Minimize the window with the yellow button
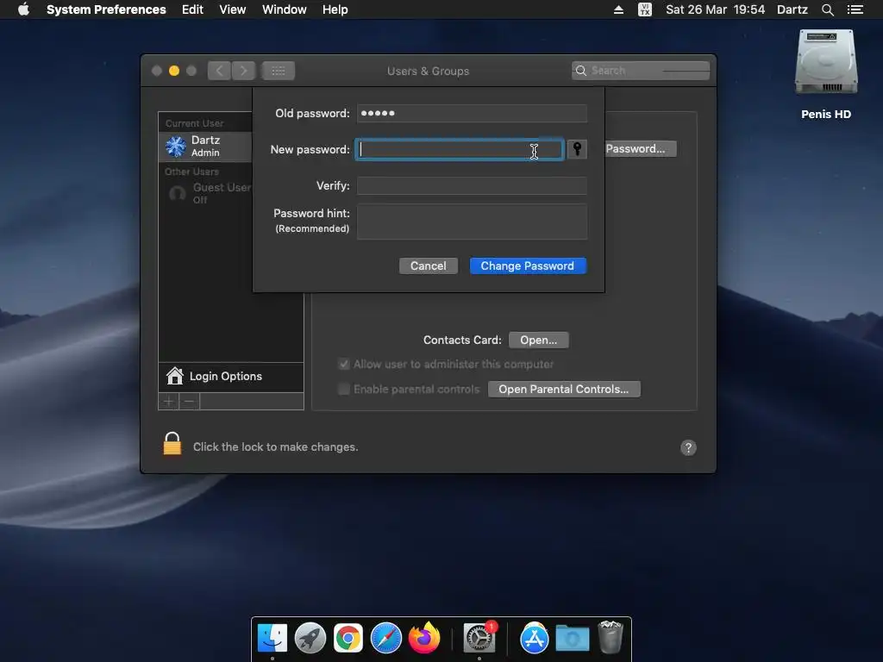Screen dimensions: 883x662 pyautogui.click(x=174, y=71)
